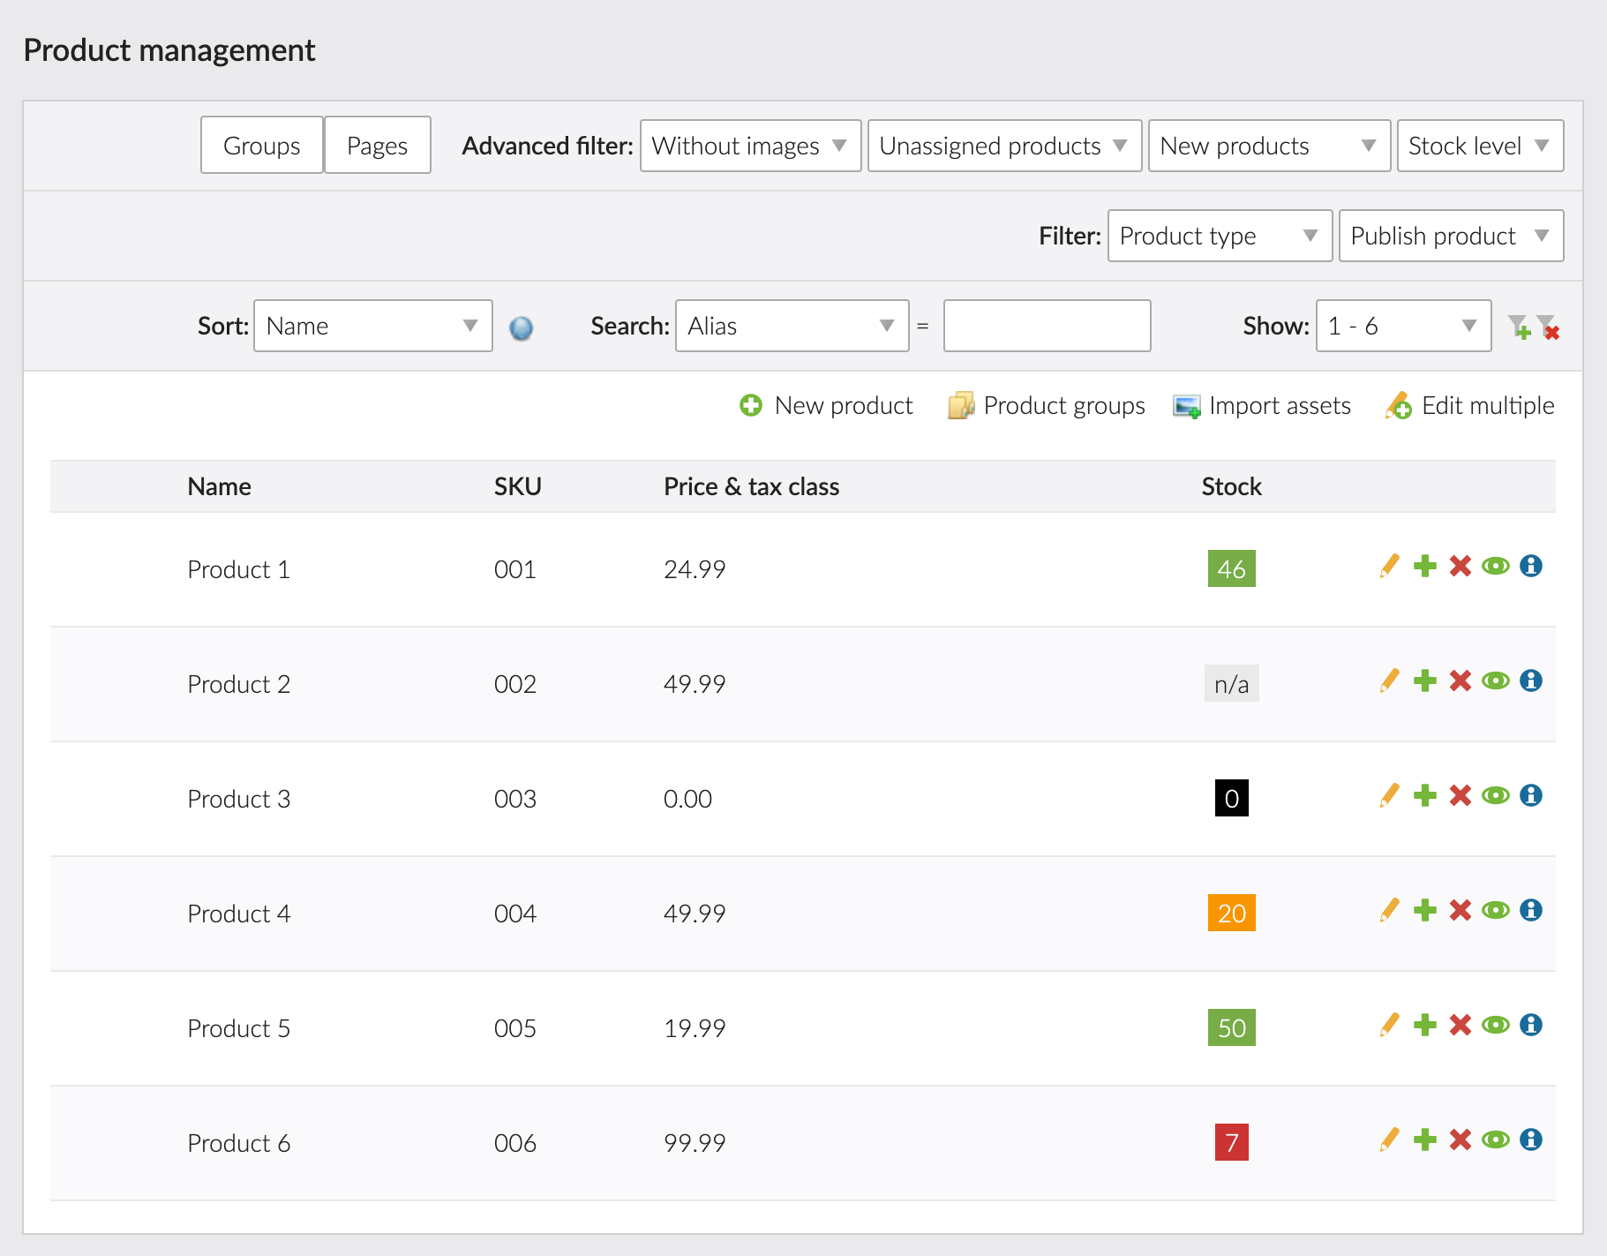Screen dimensions: 1607x1256
Task: Toggle visibility of Product 2 via eye icon
Action: [x=1496, y=681]
